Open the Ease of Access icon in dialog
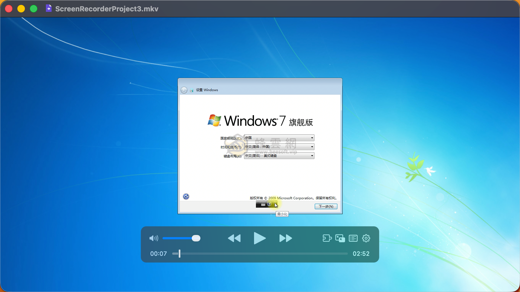Viewport: 520px width, 292px height. [186, 197]
